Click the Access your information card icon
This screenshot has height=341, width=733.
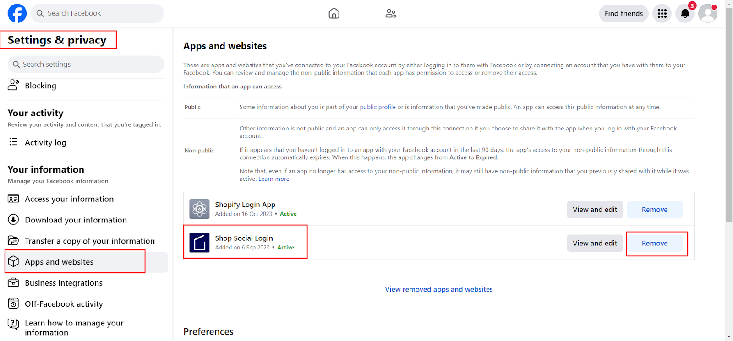pyautogui.click(x=13, y=199)
